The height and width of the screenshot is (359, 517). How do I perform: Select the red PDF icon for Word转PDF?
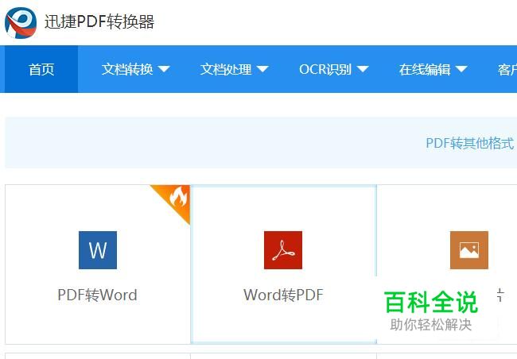[283, 250]
